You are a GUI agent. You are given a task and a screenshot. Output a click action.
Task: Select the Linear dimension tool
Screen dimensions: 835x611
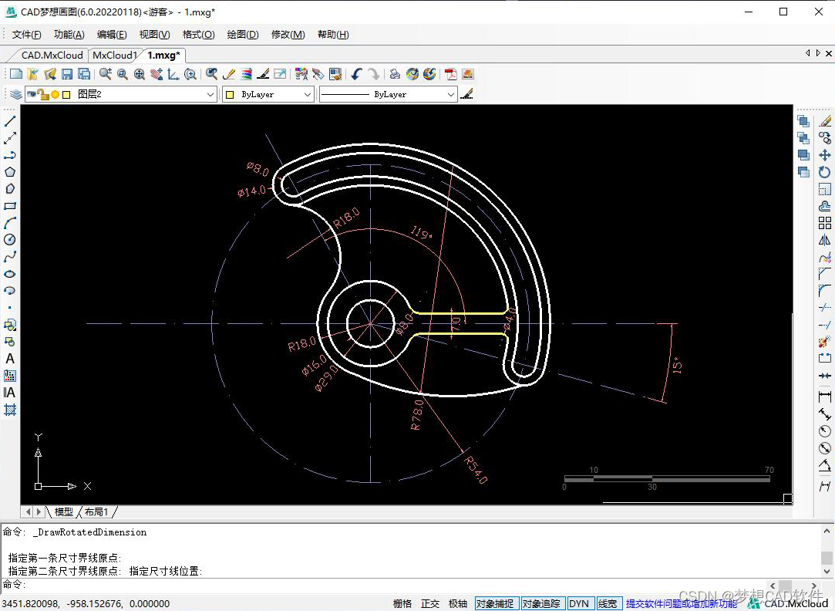[825, 397]
